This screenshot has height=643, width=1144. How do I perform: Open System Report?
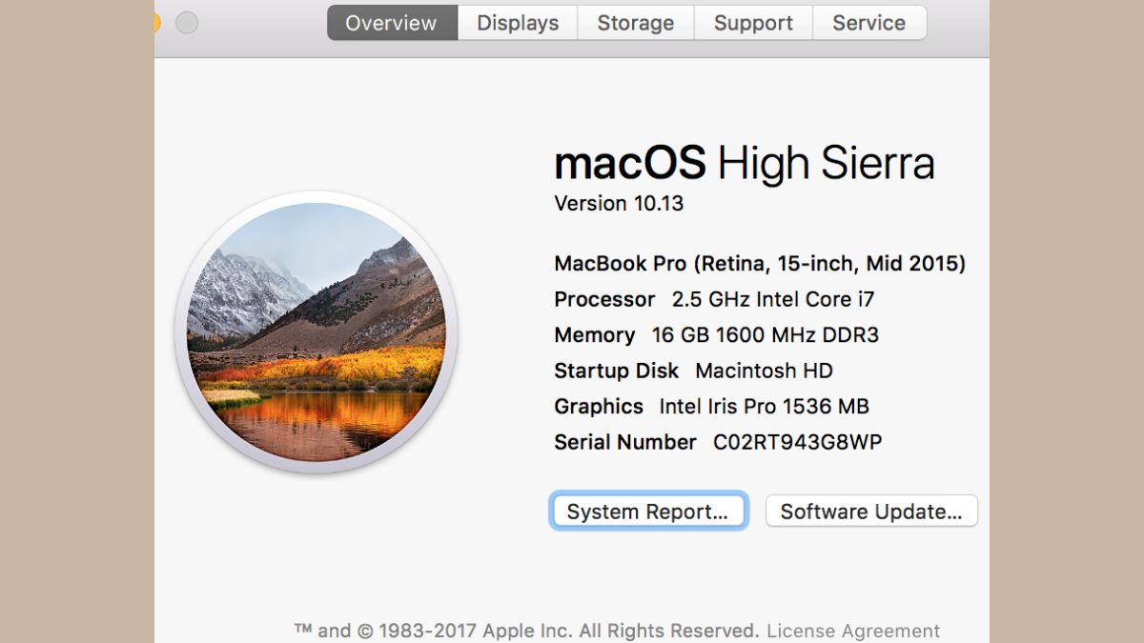pos(648,512)
